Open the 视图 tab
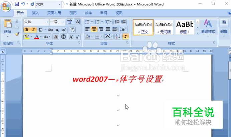Image resolution: width=231 pixels, height=137 pixels. coord(119,13)
